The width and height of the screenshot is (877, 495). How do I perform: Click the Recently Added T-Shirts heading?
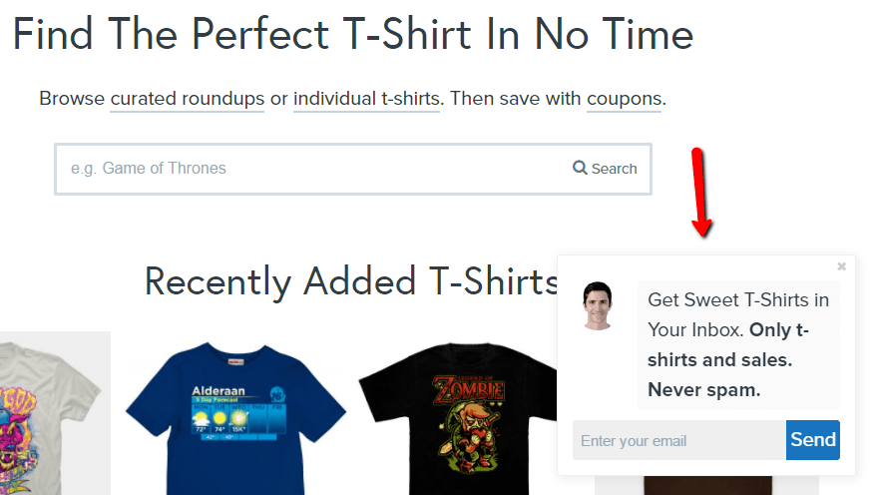click(352, 281)
